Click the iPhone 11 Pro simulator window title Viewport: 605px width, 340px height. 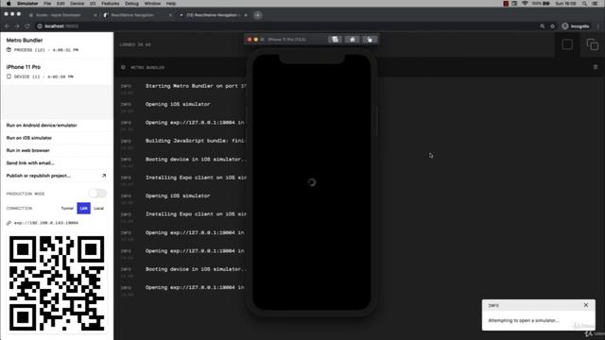[286, 40]
